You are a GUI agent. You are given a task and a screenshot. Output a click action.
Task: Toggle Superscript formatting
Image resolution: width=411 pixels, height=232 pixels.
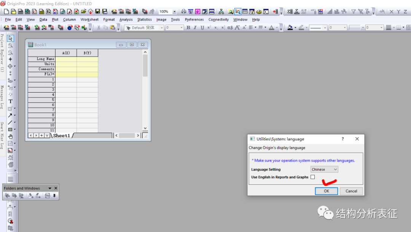click(209, 27)
